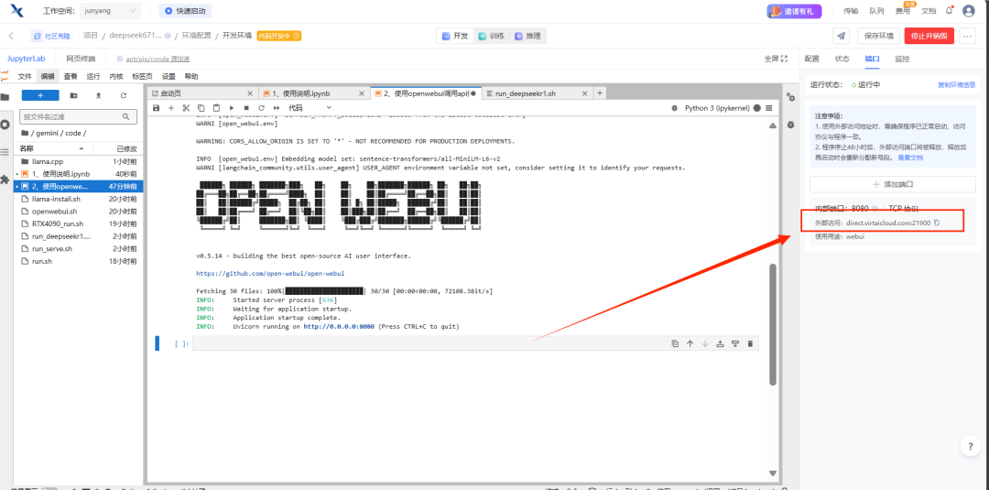Move the active cell up with the arrow icon
989x490 pixels.
(x=690, y=343)
